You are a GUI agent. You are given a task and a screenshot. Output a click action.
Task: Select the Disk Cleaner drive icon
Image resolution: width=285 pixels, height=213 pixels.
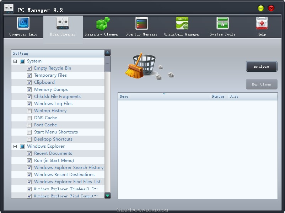coord(63,23)
